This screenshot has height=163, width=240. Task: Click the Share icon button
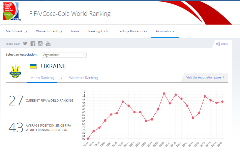click(222, 44)
